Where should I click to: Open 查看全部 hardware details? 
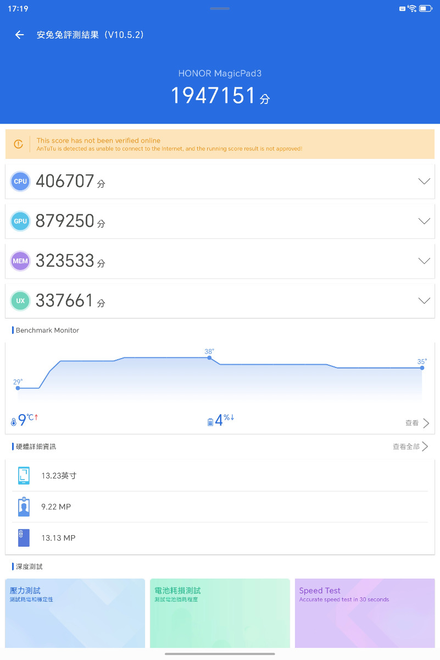[x=410, y=447]
